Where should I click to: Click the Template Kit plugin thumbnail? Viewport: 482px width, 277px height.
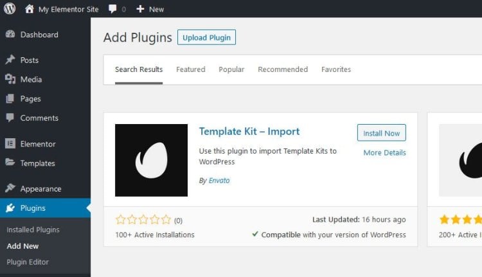[151, 160]
